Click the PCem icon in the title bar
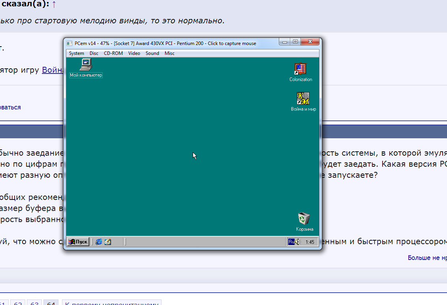 (x=70, y=43)
